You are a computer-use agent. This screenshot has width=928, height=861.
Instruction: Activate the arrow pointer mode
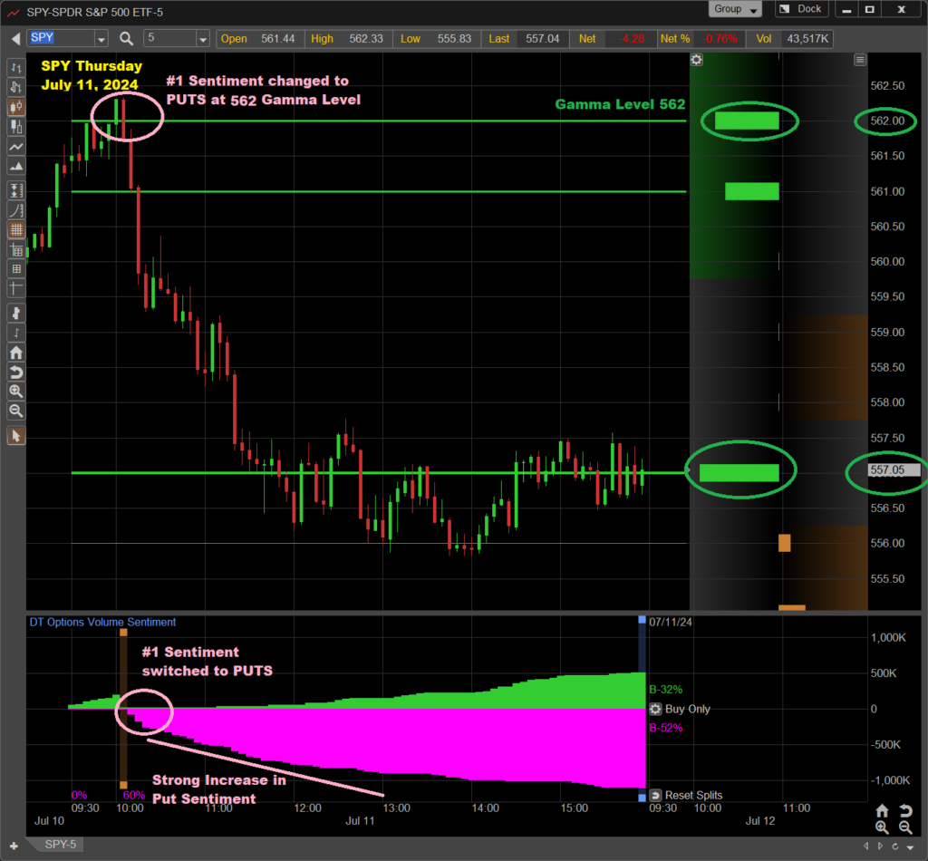15,436
